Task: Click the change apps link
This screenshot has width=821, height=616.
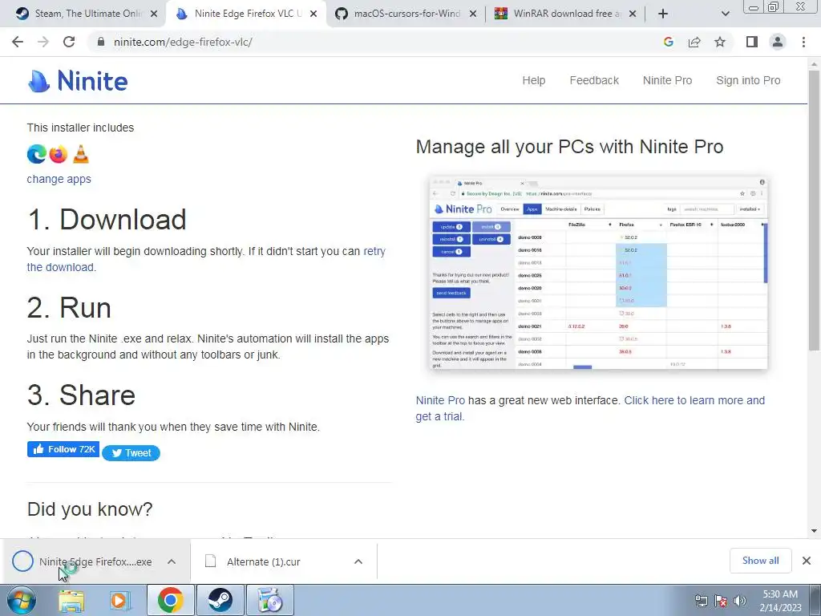Action: click(59, 179)
